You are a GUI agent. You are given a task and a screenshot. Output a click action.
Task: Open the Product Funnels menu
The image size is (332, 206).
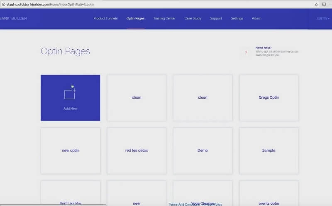click(105, 18)
